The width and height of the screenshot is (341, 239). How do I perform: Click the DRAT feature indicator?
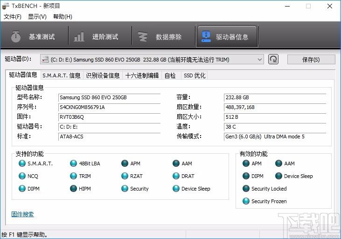coord(176,176)
